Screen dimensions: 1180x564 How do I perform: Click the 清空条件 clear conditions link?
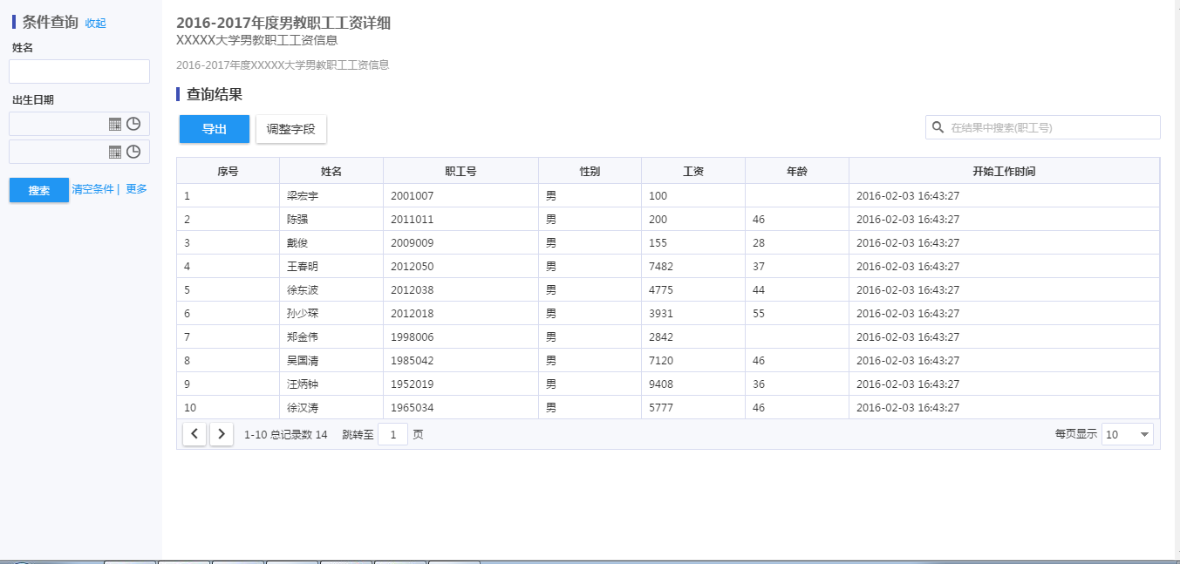(92, 189)
